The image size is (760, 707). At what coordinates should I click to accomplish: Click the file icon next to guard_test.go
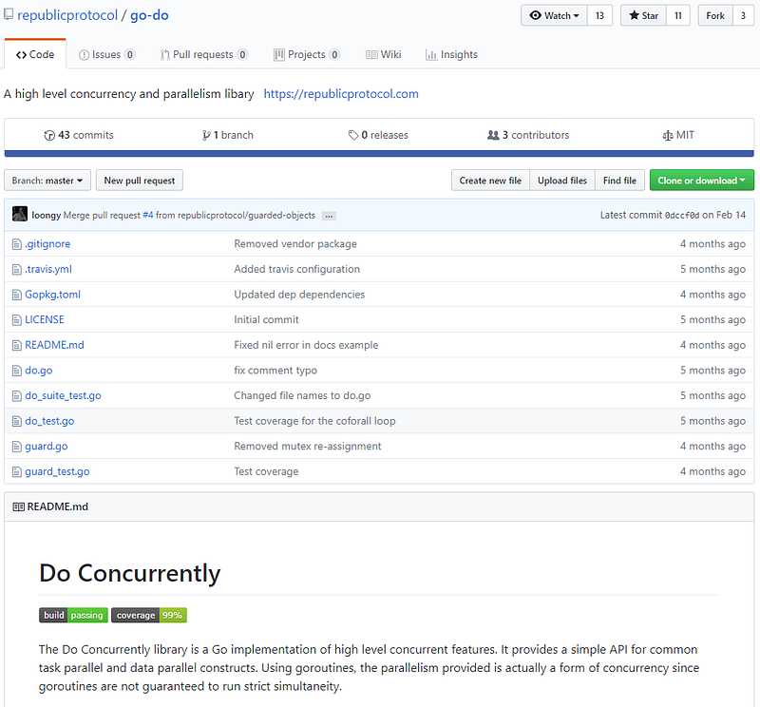[x=17, y=472]
